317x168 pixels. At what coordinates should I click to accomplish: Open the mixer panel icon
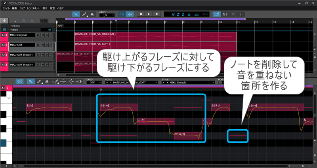click(225, 14)
